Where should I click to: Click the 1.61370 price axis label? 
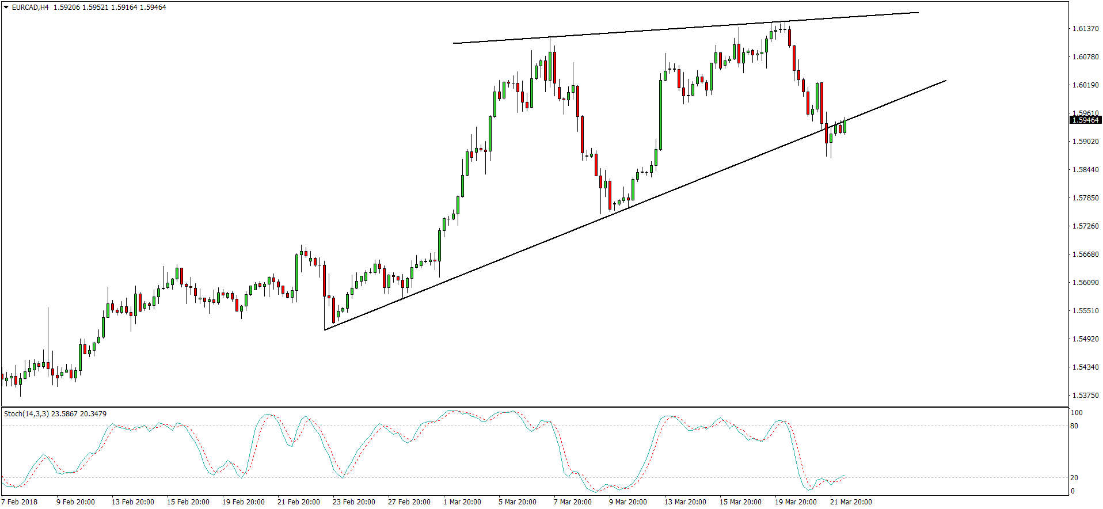point(1085,28)
